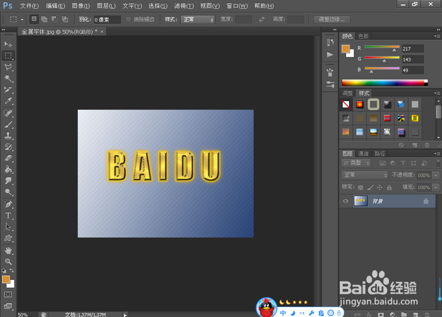Click the foreground color swatch in Color panel
The width and height of the screenshot is (442, 317).
coord(346,49)
